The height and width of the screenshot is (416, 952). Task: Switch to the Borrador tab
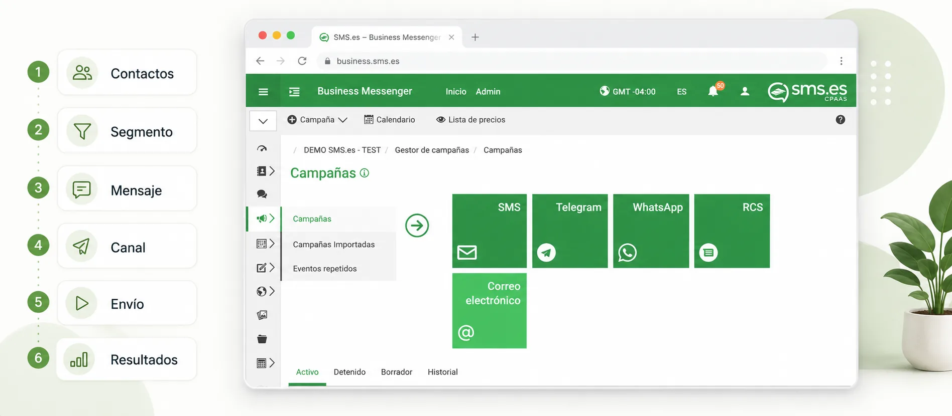coord(397,372)
